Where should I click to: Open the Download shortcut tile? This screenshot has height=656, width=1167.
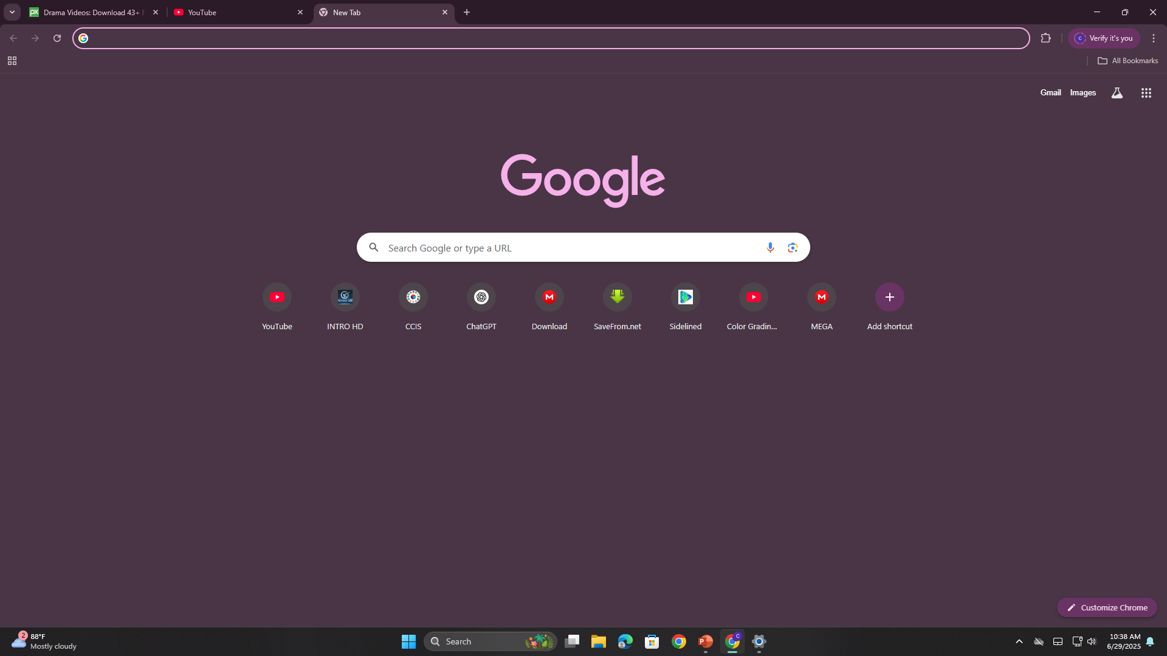click(x=549, y=307)
